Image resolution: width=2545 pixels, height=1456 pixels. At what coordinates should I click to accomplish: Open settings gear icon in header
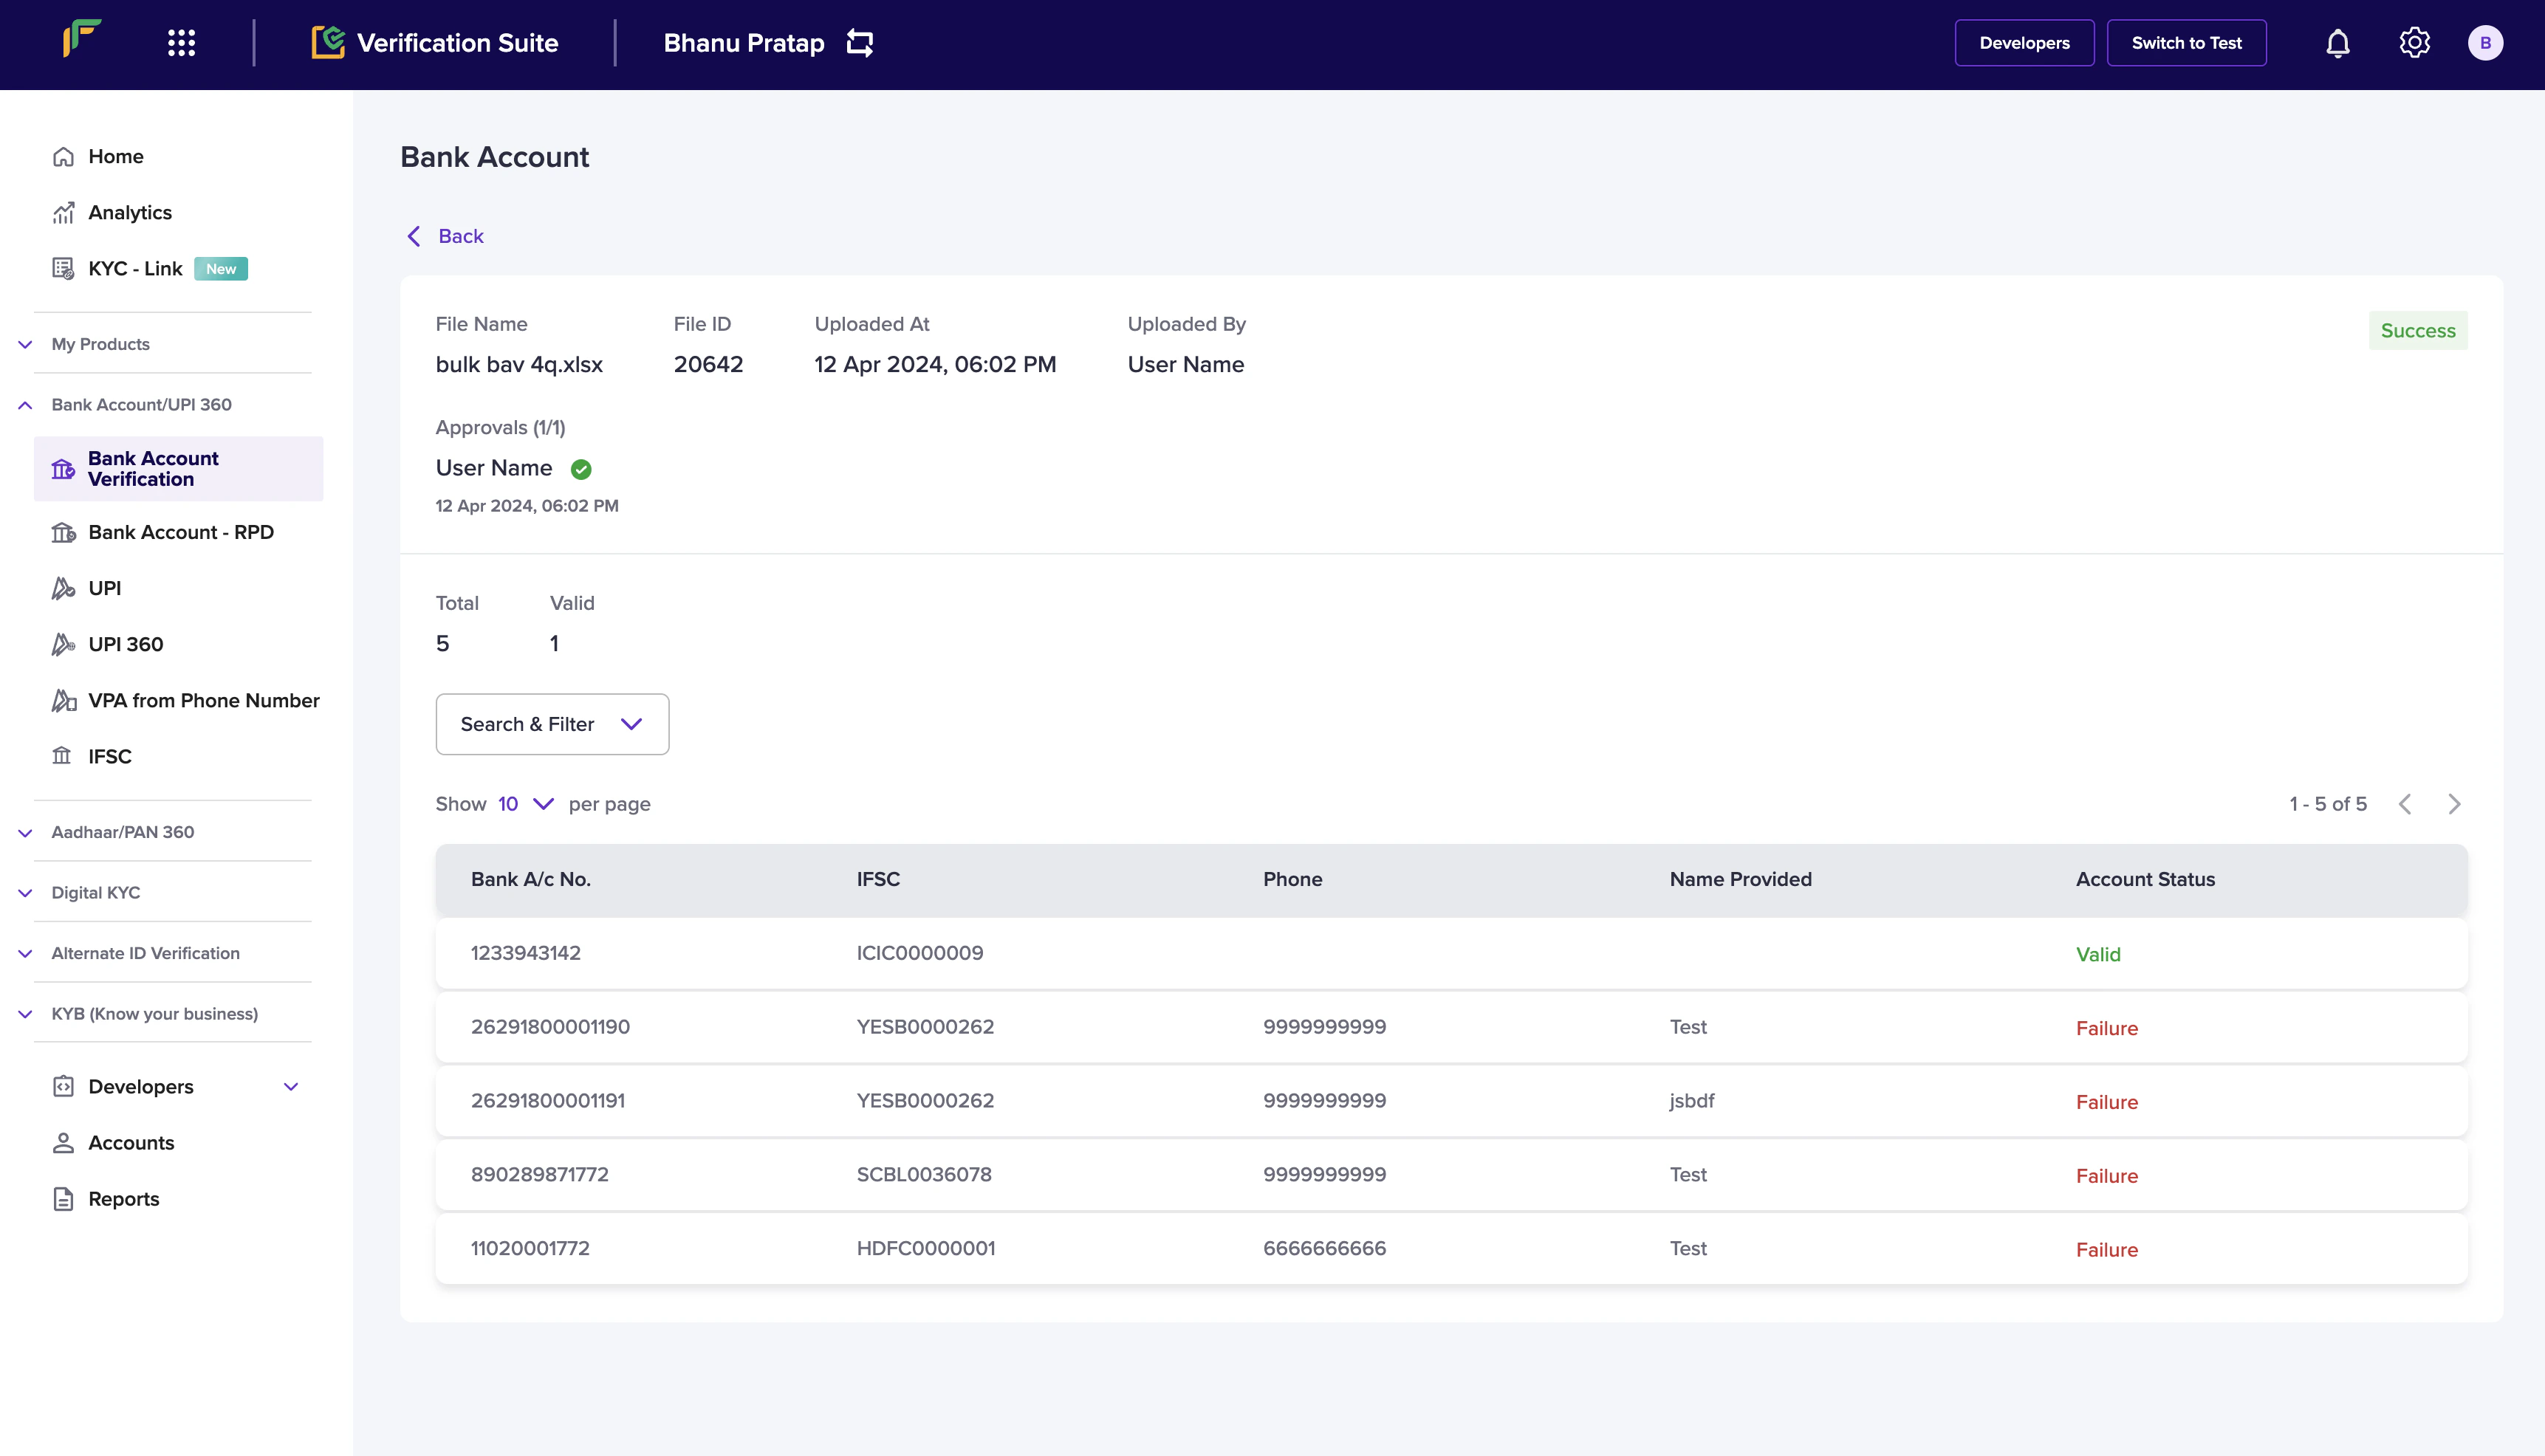click(2414, 43)
